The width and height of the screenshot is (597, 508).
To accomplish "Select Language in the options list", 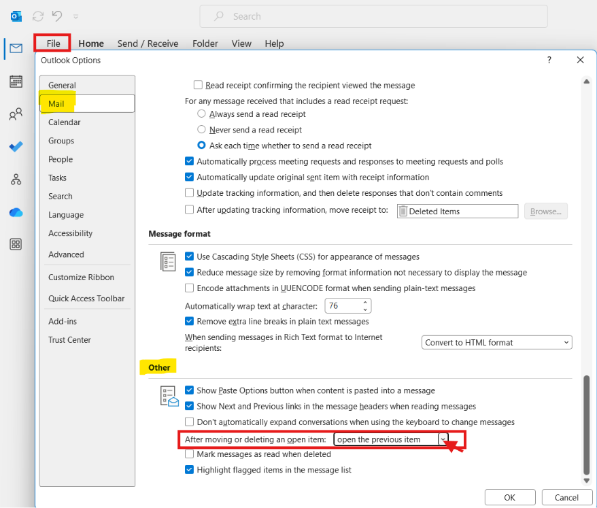I will [87, 215].
